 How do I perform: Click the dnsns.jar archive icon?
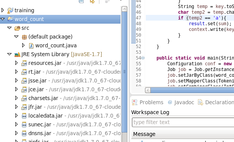click(x=24, y=133)
